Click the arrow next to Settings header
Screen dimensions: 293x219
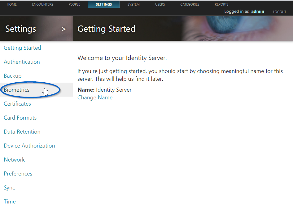63,29
